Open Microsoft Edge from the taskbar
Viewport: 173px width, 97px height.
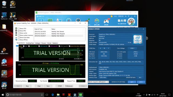pyautogui.click(x=53, y=95)
